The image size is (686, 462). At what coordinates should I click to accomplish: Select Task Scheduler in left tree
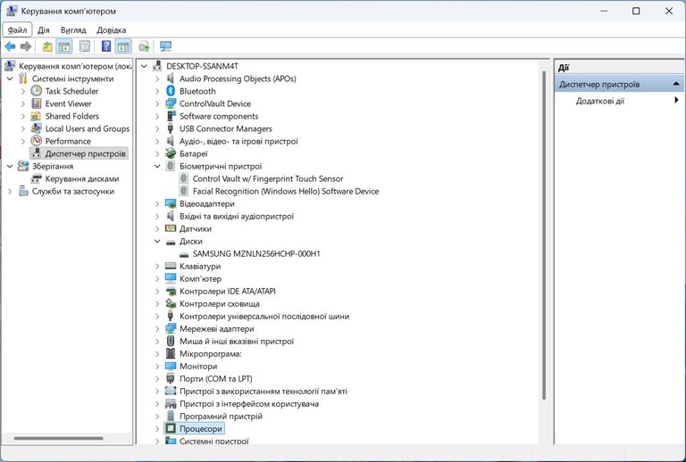pyautogui.click(x=71, y=91)
